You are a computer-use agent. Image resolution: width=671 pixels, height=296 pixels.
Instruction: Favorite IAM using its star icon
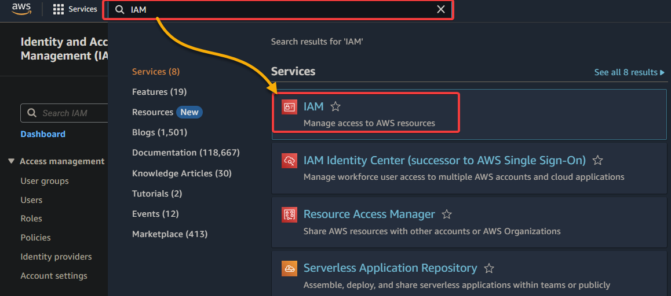coord(335,107)
